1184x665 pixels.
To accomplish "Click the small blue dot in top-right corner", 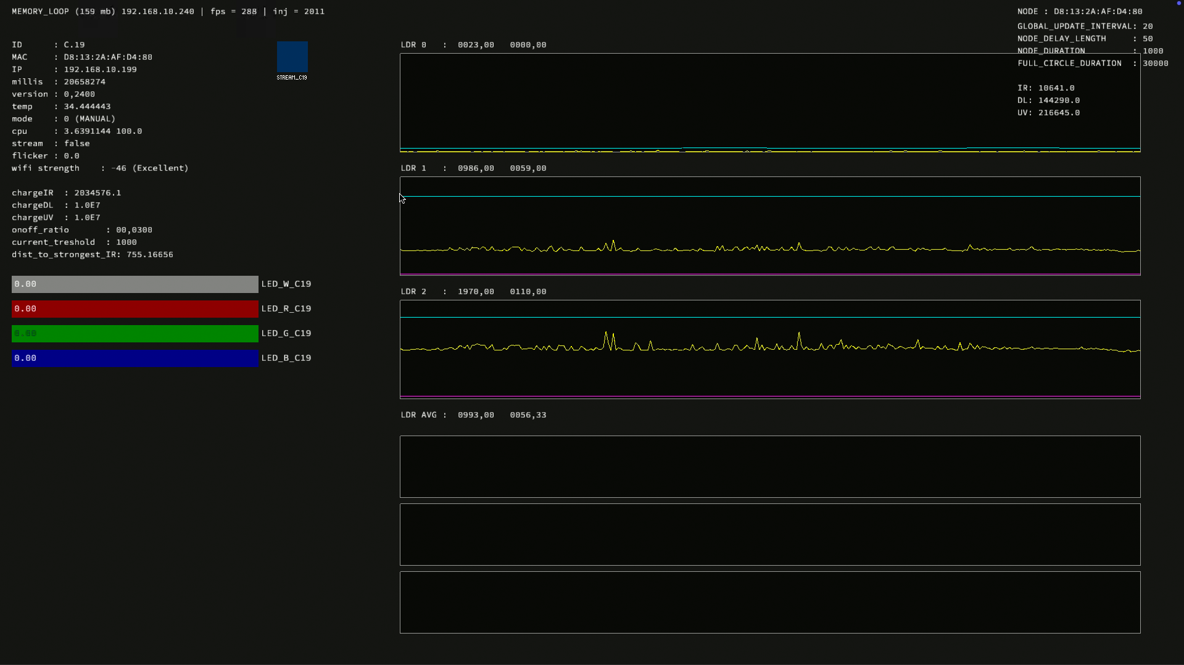I will point(1178,3).
